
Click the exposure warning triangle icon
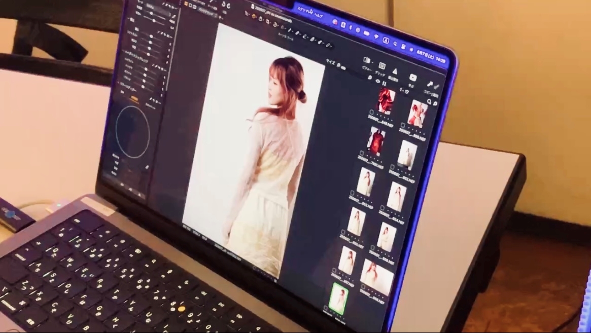pos(395,72)
